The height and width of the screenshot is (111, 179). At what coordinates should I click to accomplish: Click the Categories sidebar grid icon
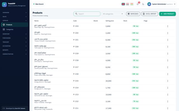click(x=4, y=29)
